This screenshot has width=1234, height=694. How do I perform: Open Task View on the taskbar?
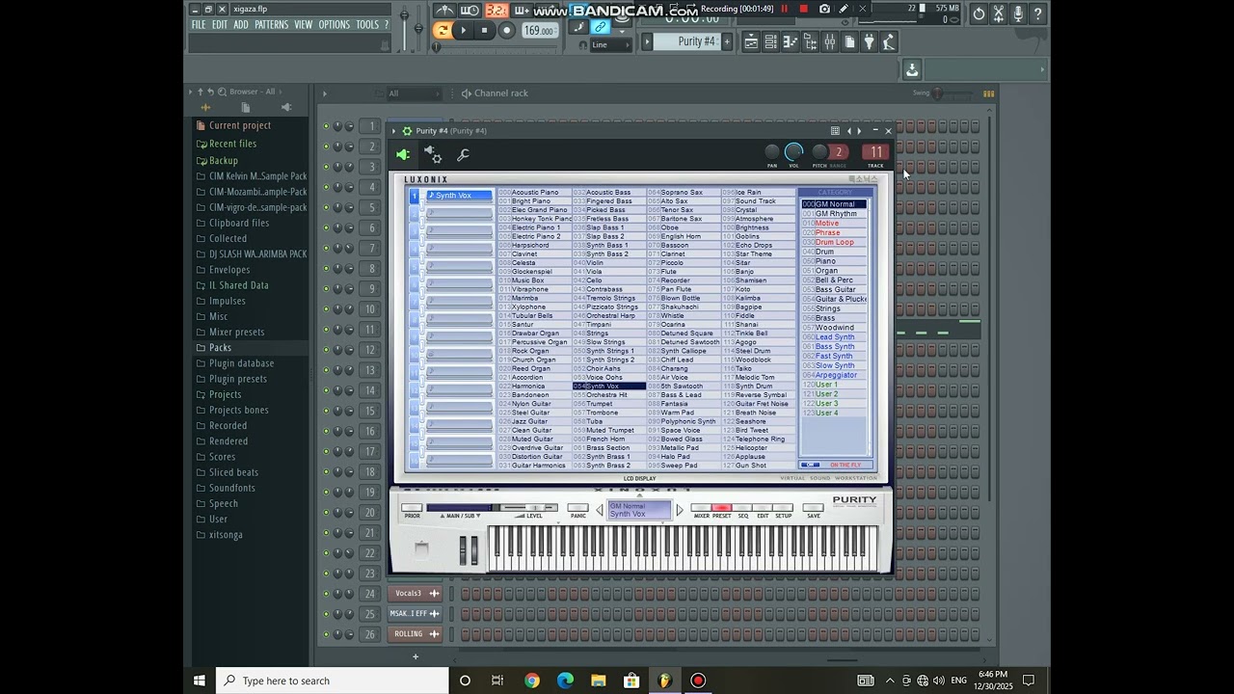[497, 681]
